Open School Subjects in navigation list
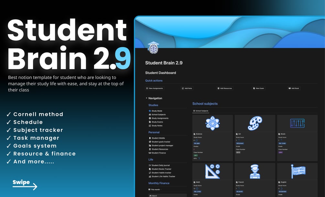The height and width of the screenshot is (197, 325). 158,114
